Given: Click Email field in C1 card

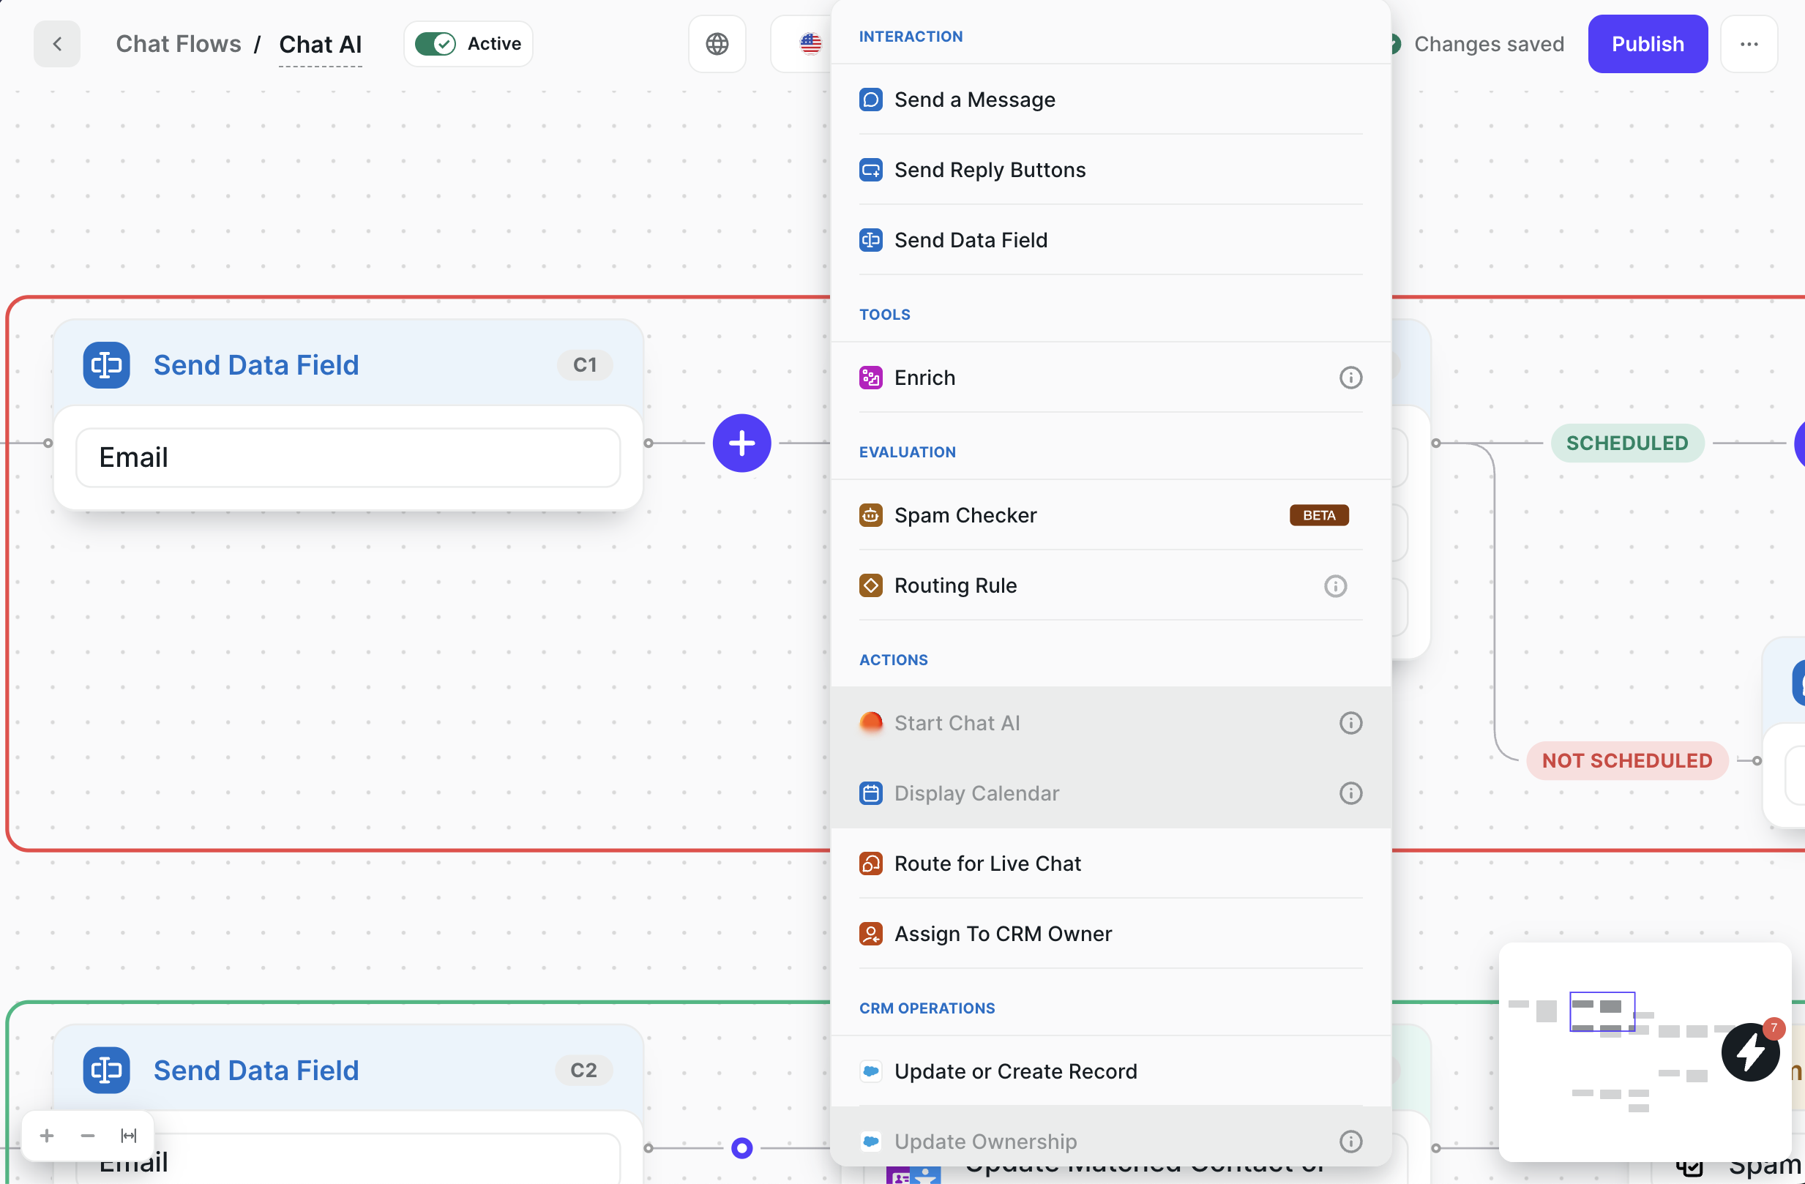Looking at the screenshot, I should (348, 458).
